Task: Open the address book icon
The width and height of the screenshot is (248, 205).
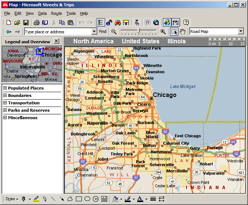Action: (45, 23)
